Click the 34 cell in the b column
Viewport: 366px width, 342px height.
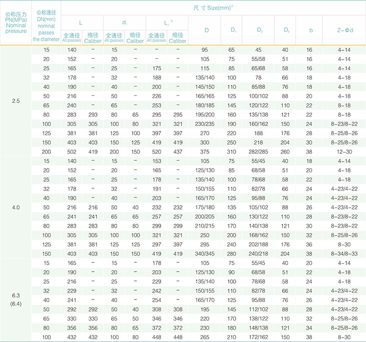309,328
